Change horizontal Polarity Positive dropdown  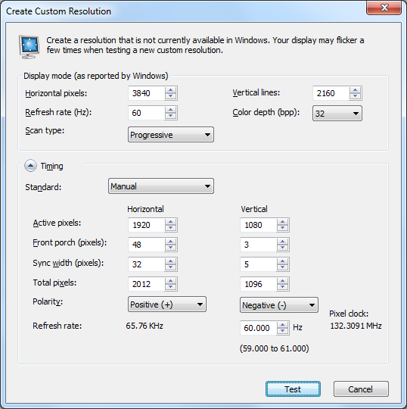tap(167, 304)
